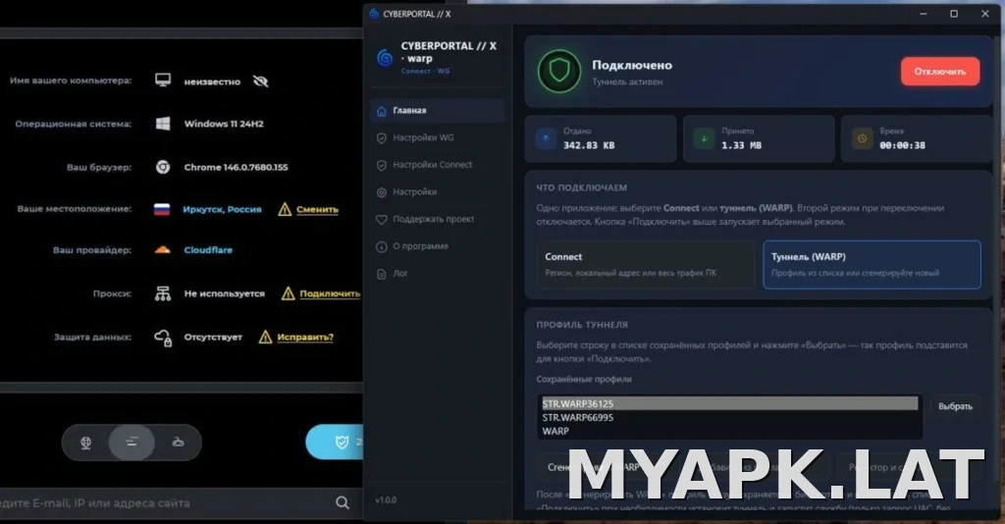Click the magnifier search icon in browser window
The image size is (1005, 524).
coord(343,502)
